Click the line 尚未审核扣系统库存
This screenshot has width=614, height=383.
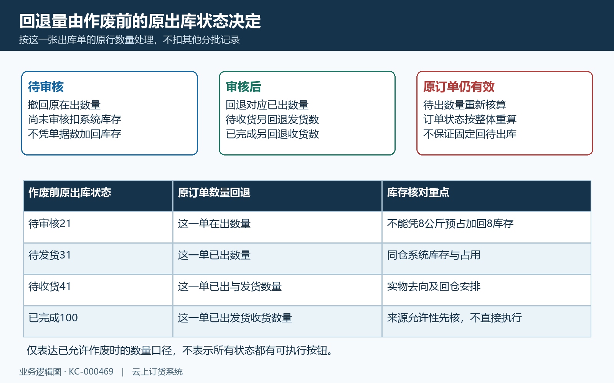click(74, 119)
